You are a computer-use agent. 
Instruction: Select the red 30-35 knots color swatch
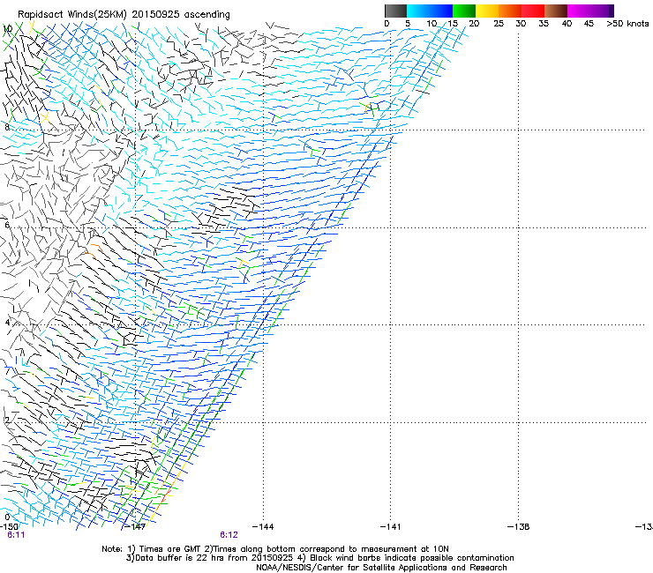(533, 11)
